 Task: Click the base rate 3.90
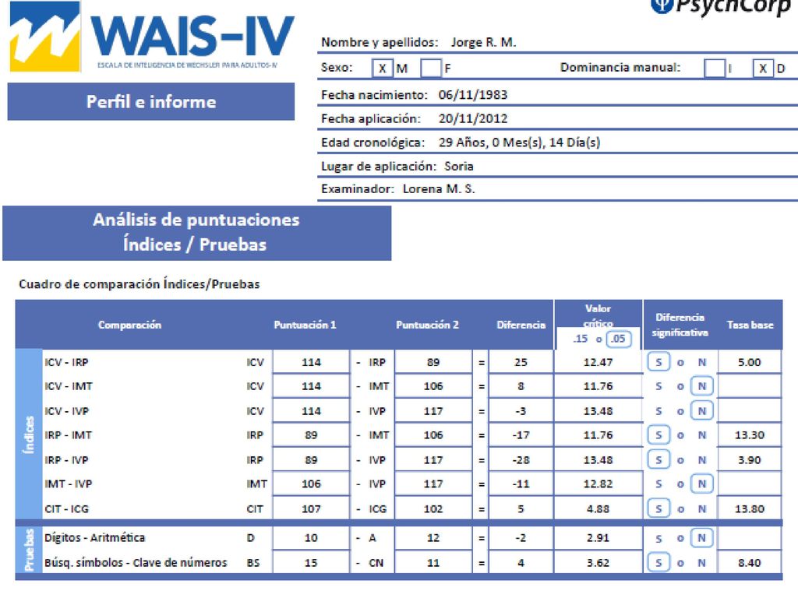pyautogui.click(x=749, y=459)
